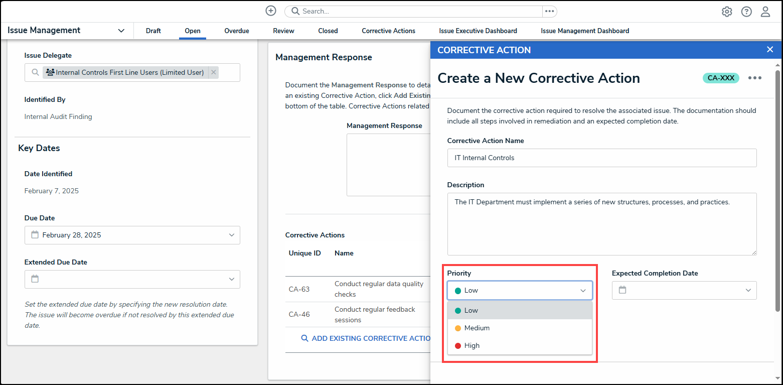Open the Issue Executive Dashboard tab
The image size is (783, 385).
pyautogui.click(x=478, y=31)
